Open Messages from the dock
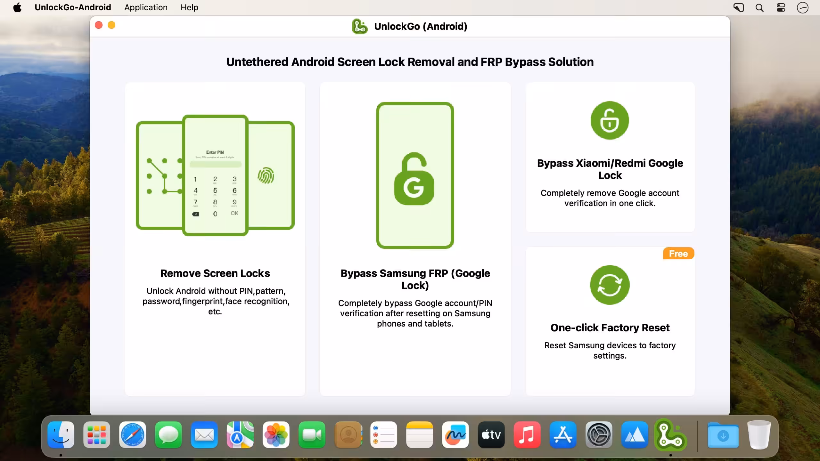Viewport: 820px width, 461px height. point(168,435)
